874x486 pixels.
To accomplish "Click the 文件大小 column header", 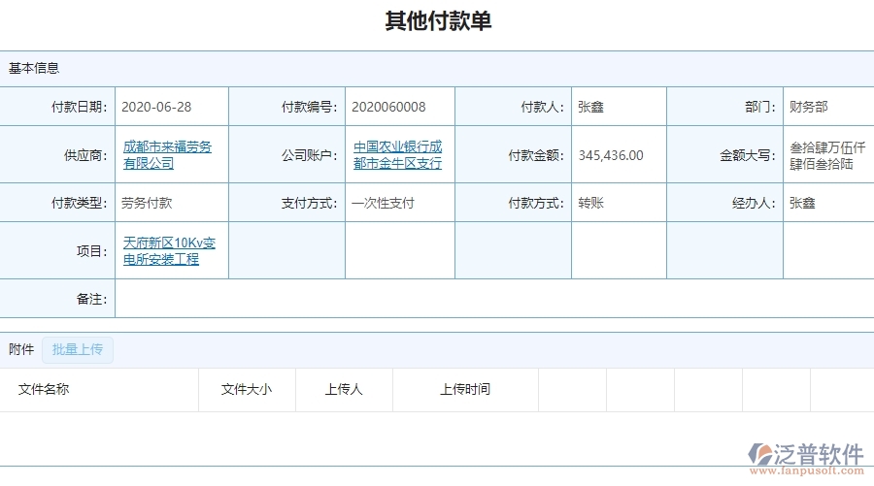I will click(247, 390).
